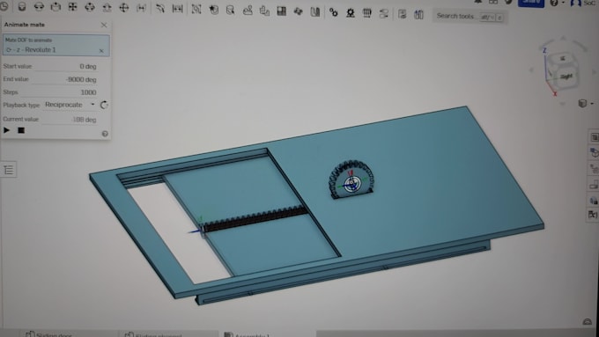This screenshot has width=599, height=337.
Task: Remove Revolute 1 from the mate selection
Action: pyautogui.click(x=101, y=50)
